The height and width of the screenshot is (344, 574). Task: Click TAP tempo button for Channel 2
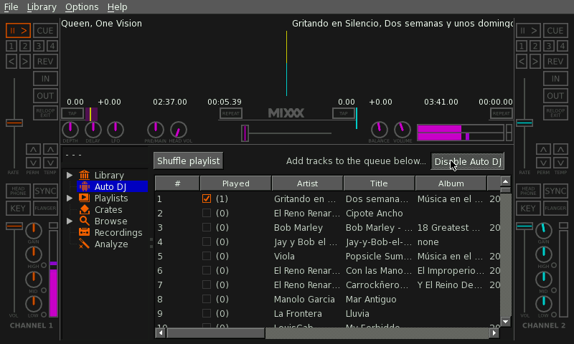[x=344, y=113]
